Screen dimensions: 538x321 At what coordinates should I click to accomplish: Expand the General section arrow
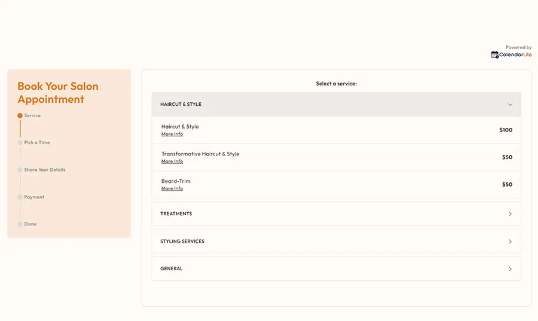(510, 269)
